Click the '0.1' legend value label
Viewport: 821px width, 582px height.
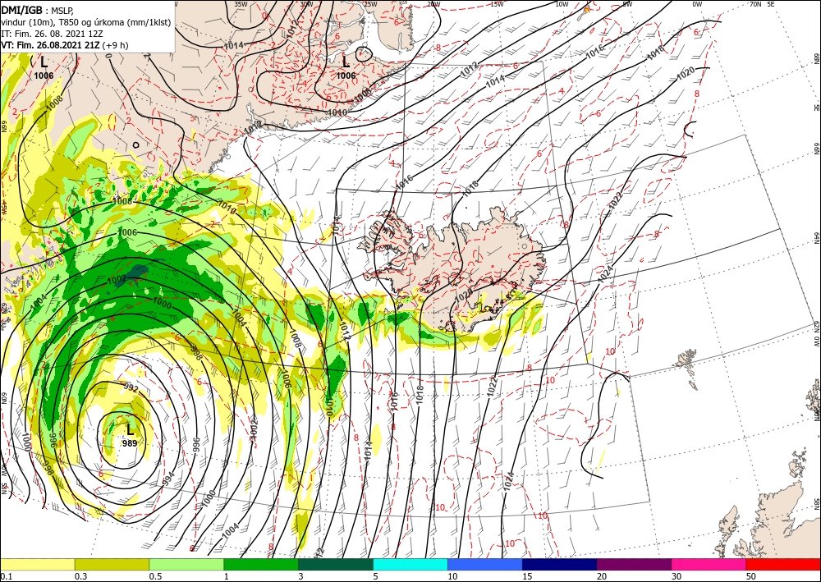coord(6,576)
